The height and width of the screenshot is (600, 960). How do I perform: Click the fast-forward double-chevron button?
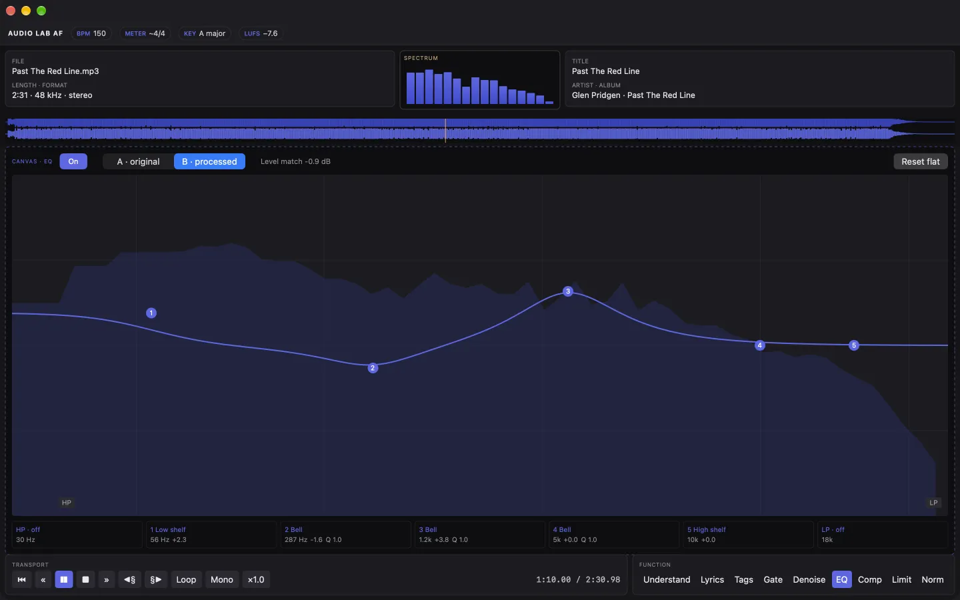click(x=107, y=579)
